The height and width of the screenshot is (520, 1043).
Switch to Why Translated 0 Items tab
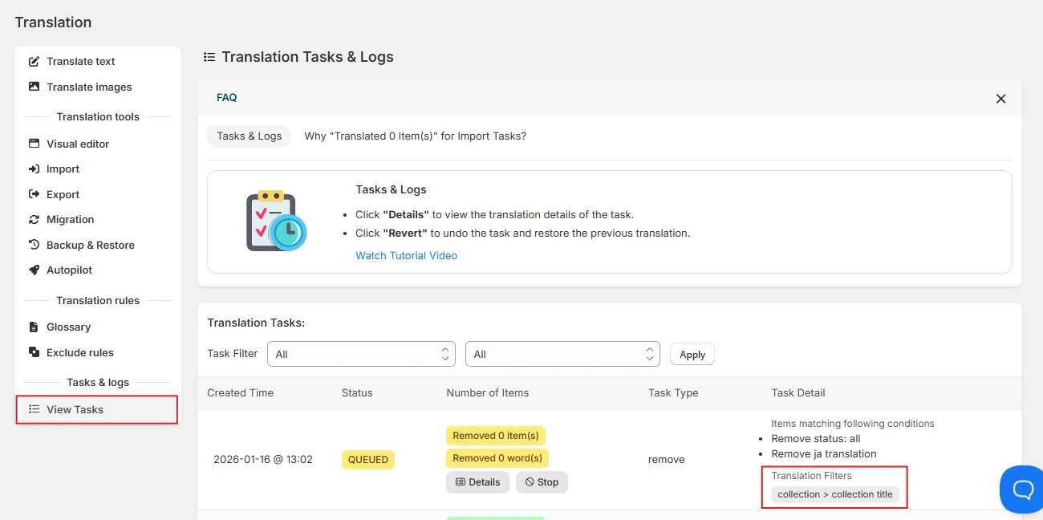416,136
